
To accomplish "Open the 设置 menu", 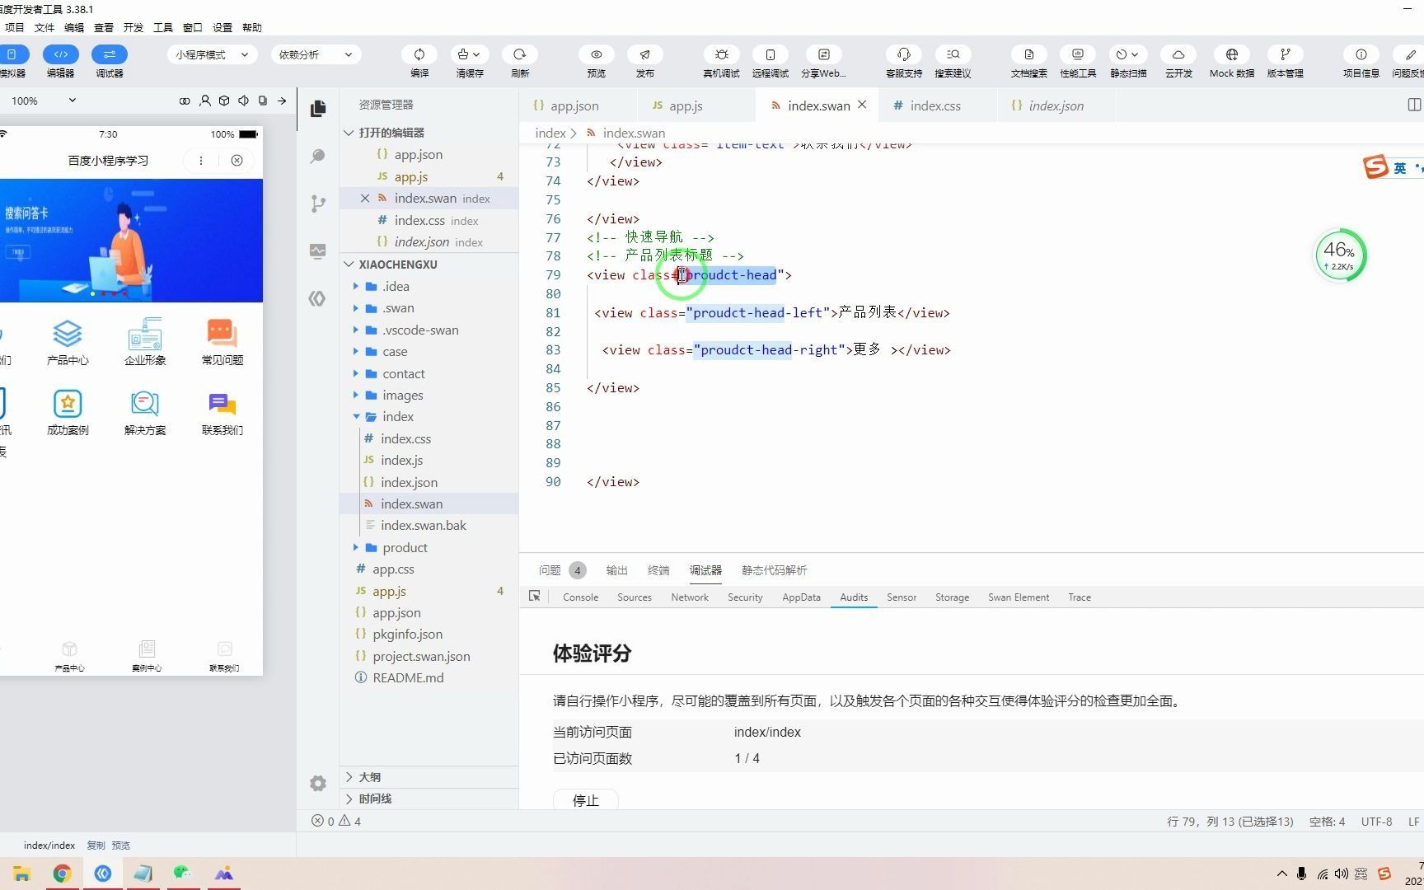I will (222, 27).
